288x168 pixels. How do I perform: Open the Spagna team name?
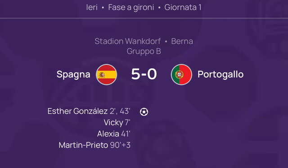[73, 74]
